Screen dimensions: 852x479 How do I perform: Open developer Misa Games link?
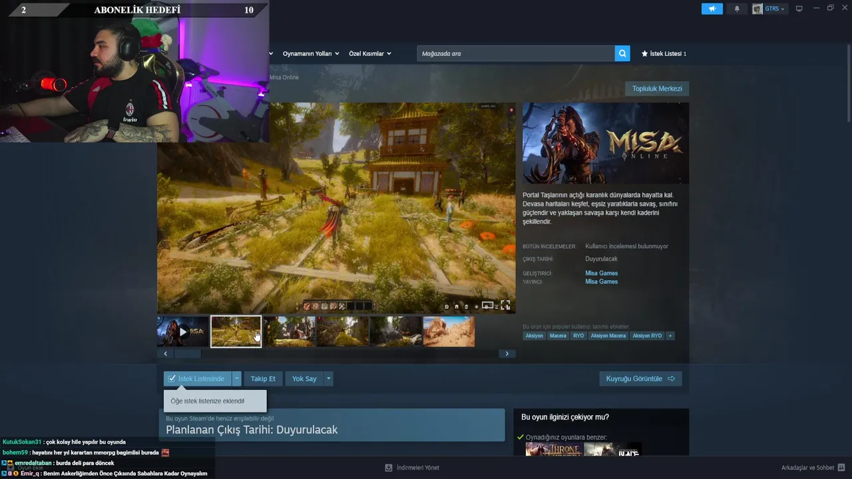click(601, 273)
